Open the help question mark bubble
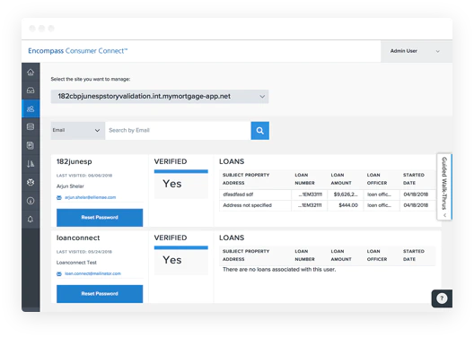This screenshot has width=474, height=337. click(x=442, y=298)
